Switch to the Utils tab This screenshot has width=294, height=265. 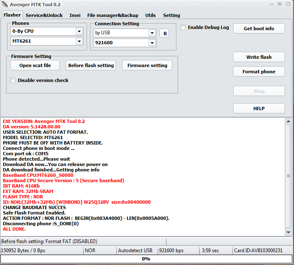click(x=150, y=15)
